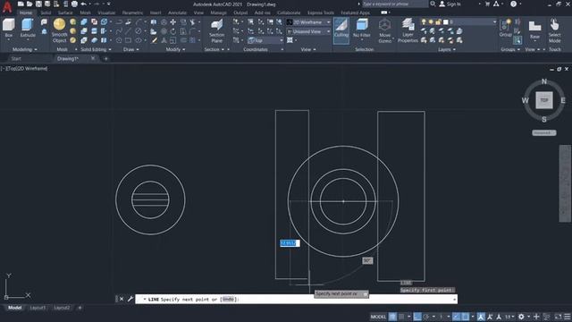Open the Autodesk App Store cart icon
The image size is (572, 322).
[487, 4]
